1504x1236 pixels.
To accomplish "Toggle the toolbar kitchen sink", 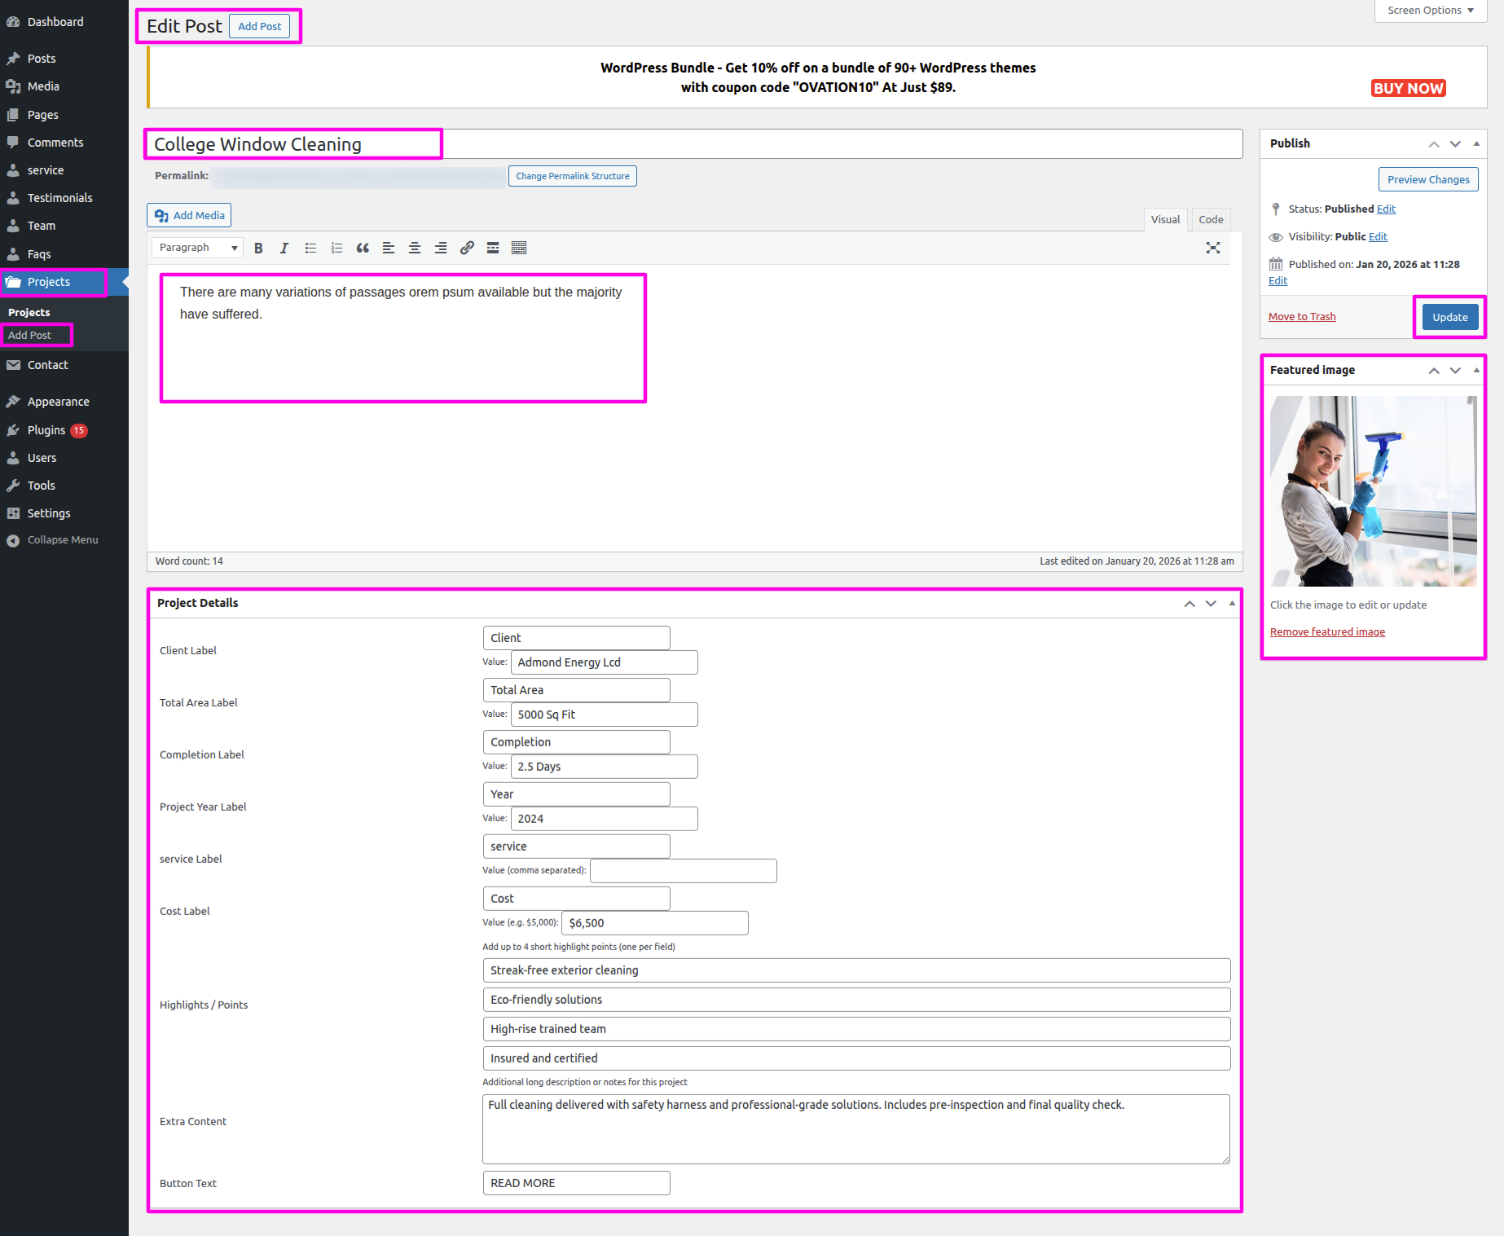I will click(519, 249).
